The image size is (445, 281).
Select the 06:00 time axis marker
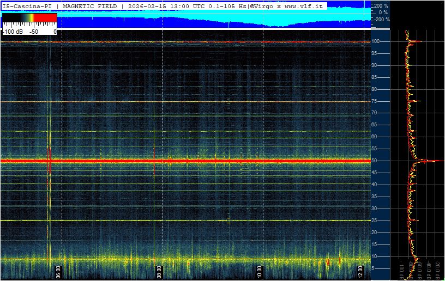pyautogui.click(x=58, y=270)
